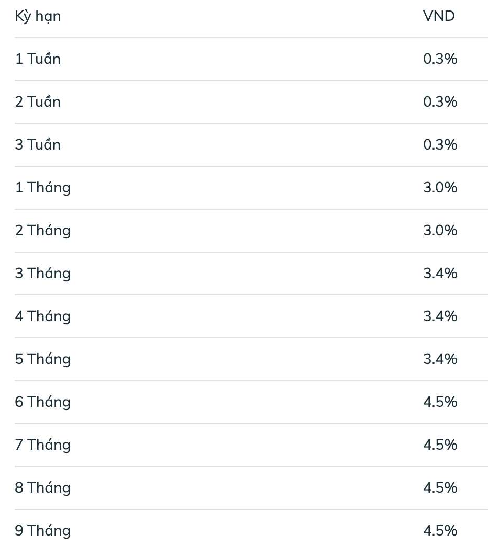Image resolution: width=488 pixels, height=546 pixels.
Task: Click the 4.5% rate for 9 Tháng
Action: point(440,531)
